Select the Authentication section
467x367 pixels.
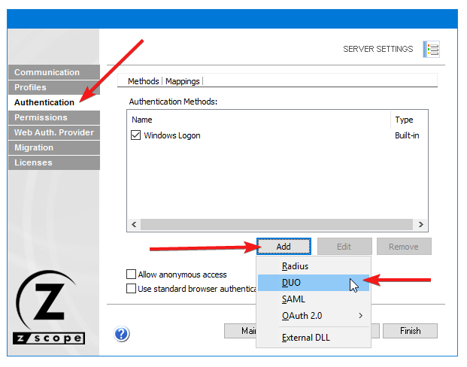pos(54,102)
